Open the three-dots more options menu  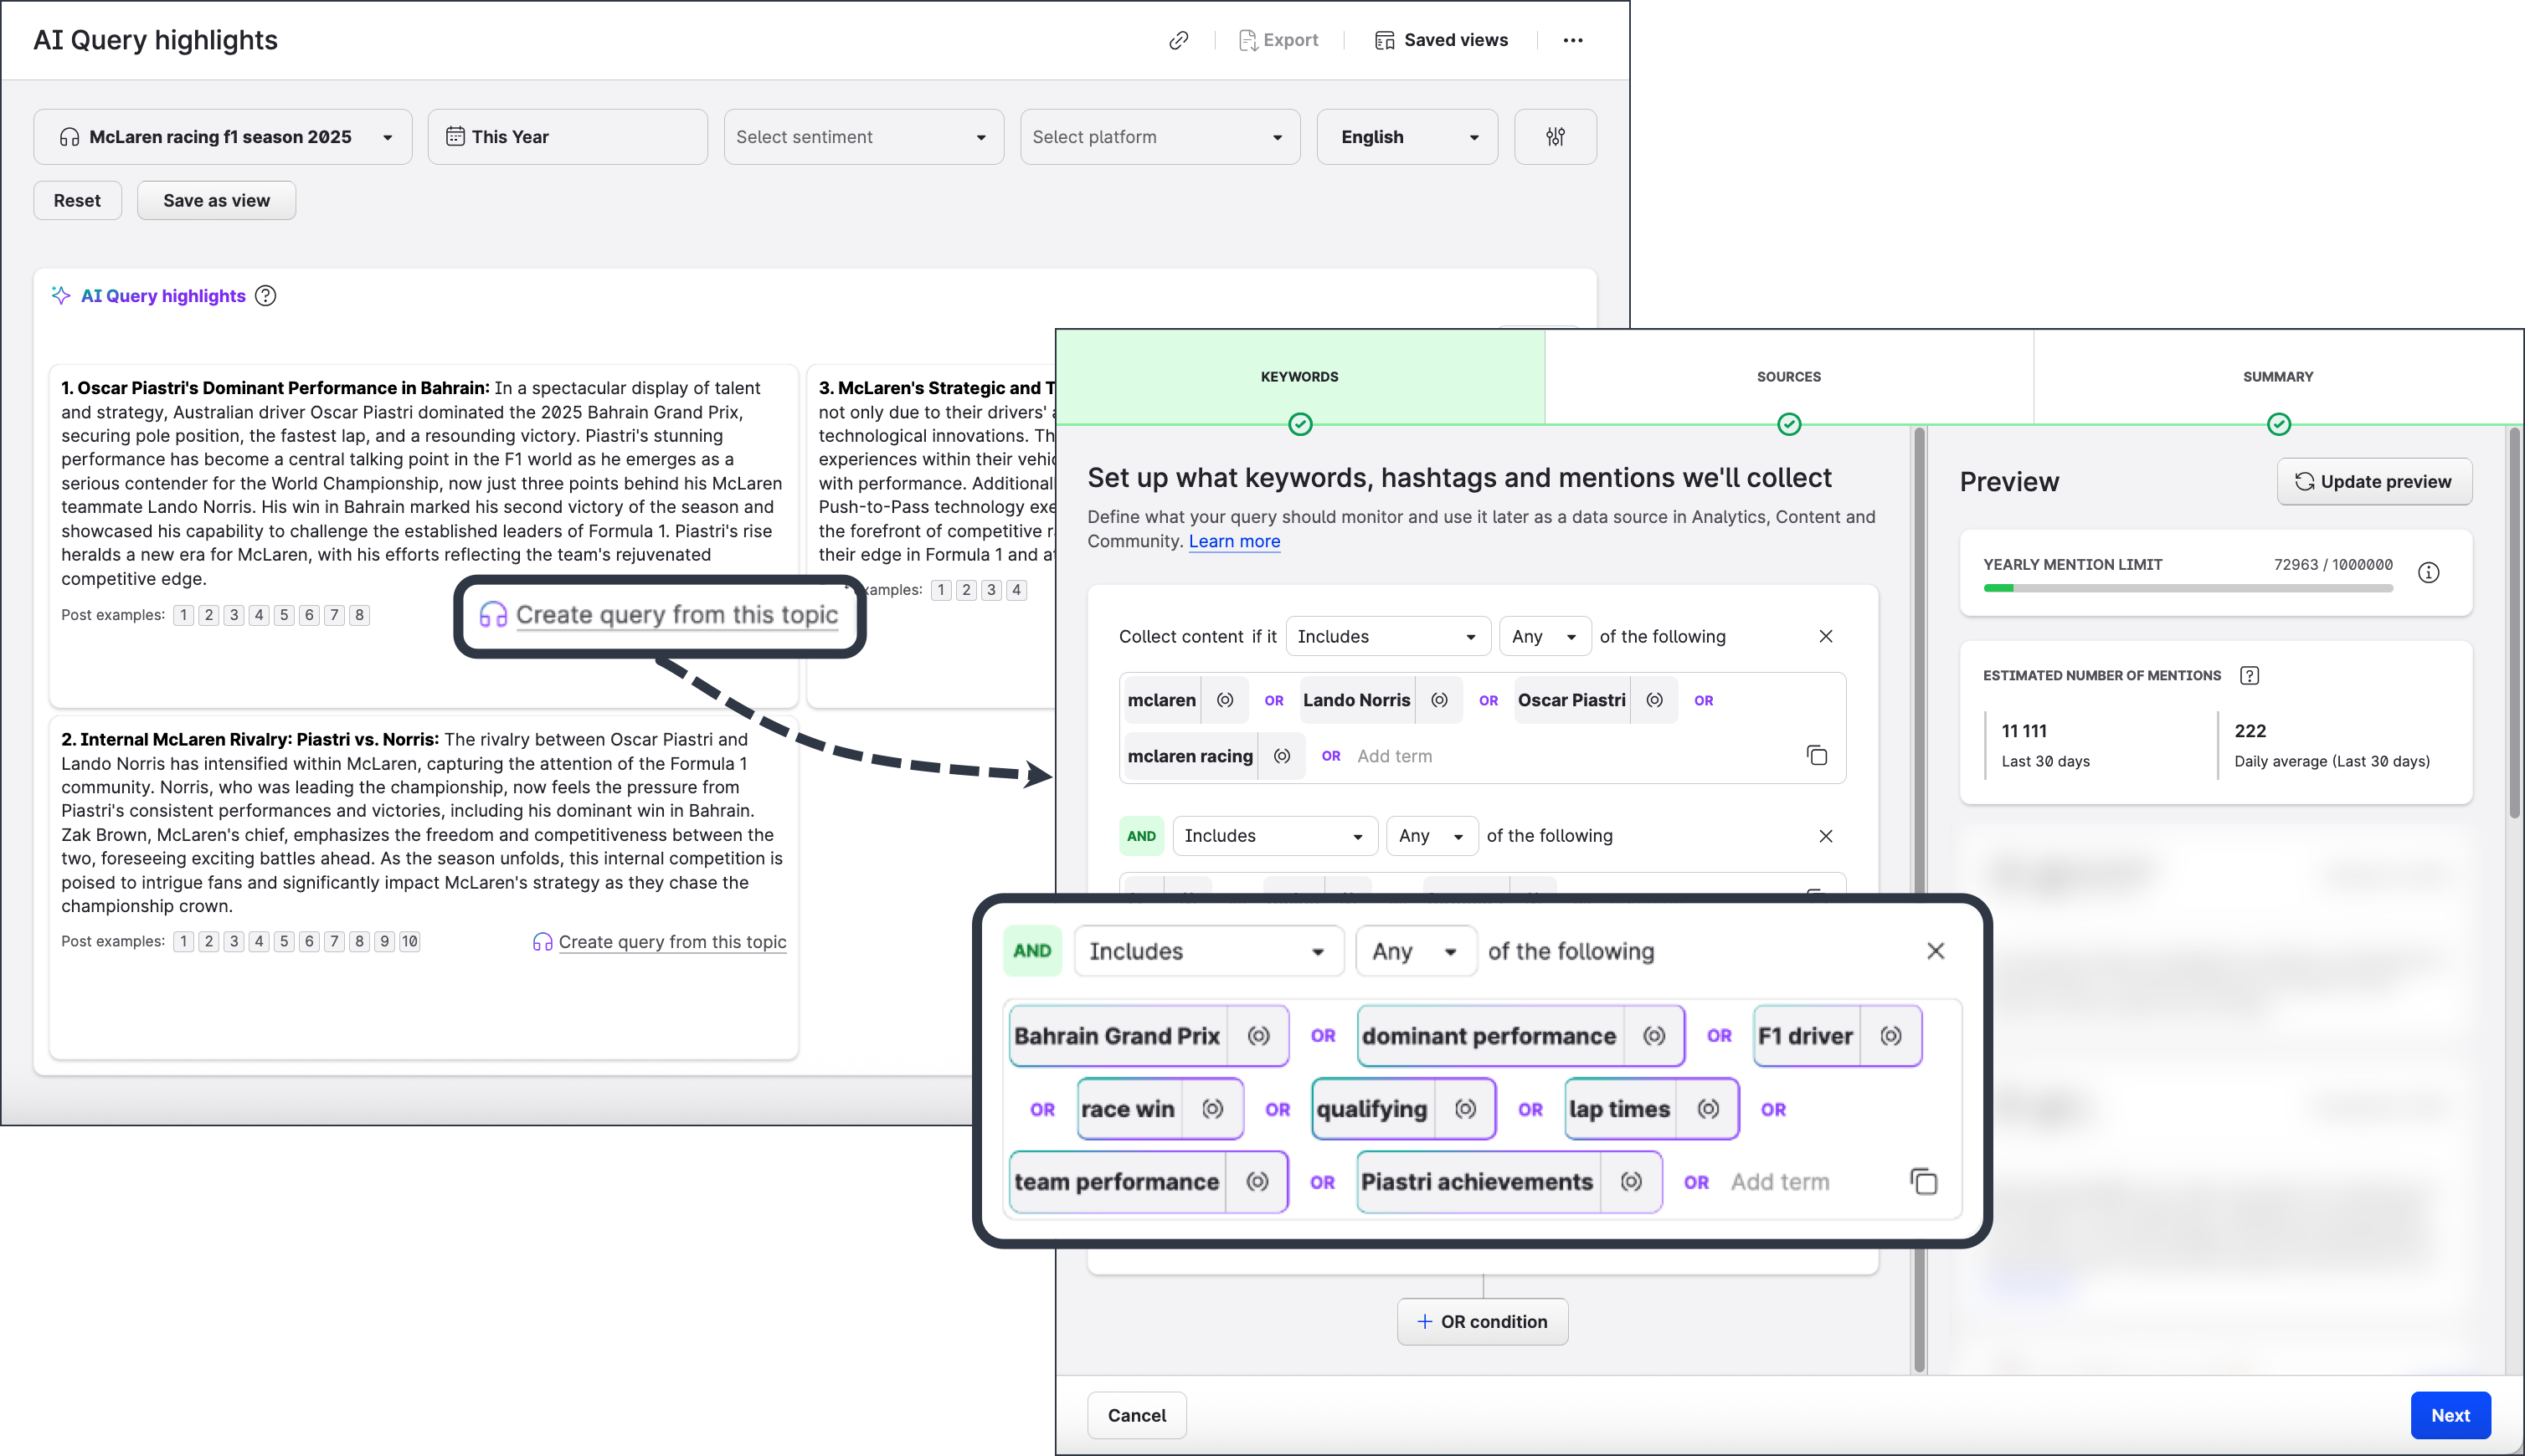pos(1572,40)
